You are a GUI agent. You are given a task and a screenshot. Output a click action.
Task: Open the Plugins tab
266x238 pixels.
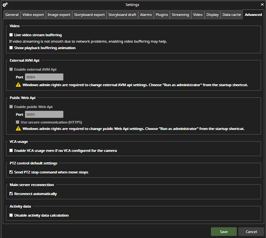pos(161,15)
